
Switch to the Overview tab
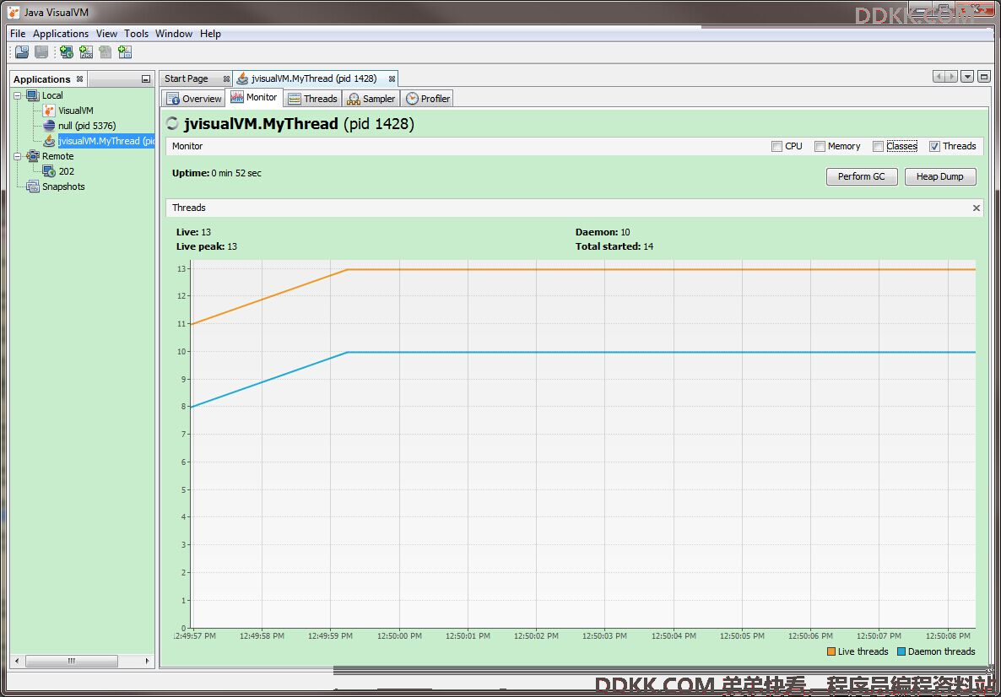click(x=194, y=98)
